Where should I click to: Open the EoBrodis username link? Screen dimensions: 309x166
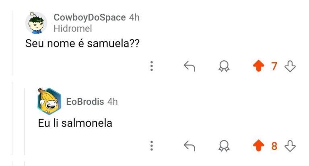pyautogui.click(x=85, y=102)
